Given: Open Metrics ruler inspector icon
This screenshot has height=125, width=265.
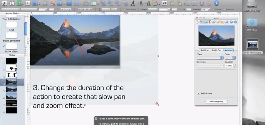Looking at the screenshot, I should point(218,22).
